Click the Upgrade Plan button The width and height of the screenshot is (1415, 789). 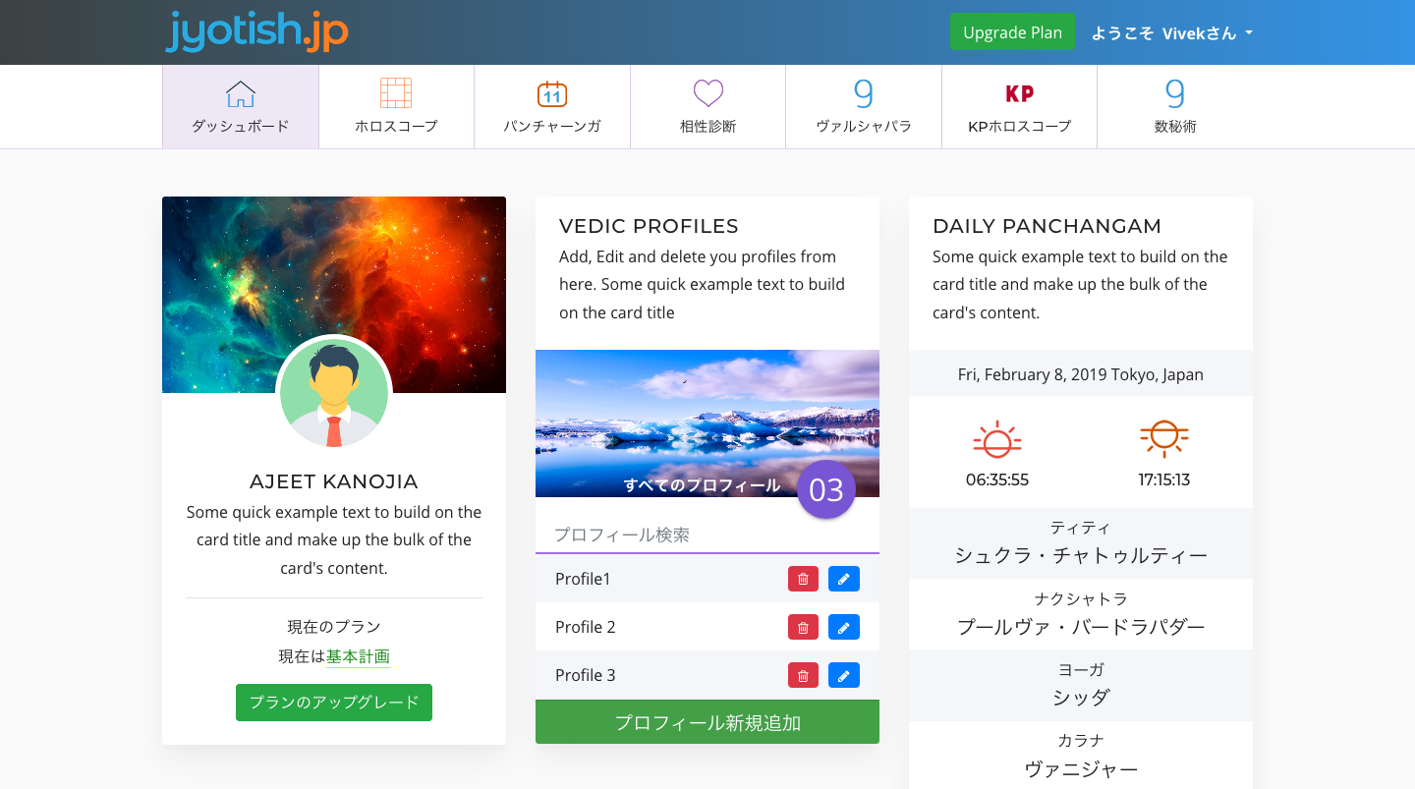(x=1012, y=32)
